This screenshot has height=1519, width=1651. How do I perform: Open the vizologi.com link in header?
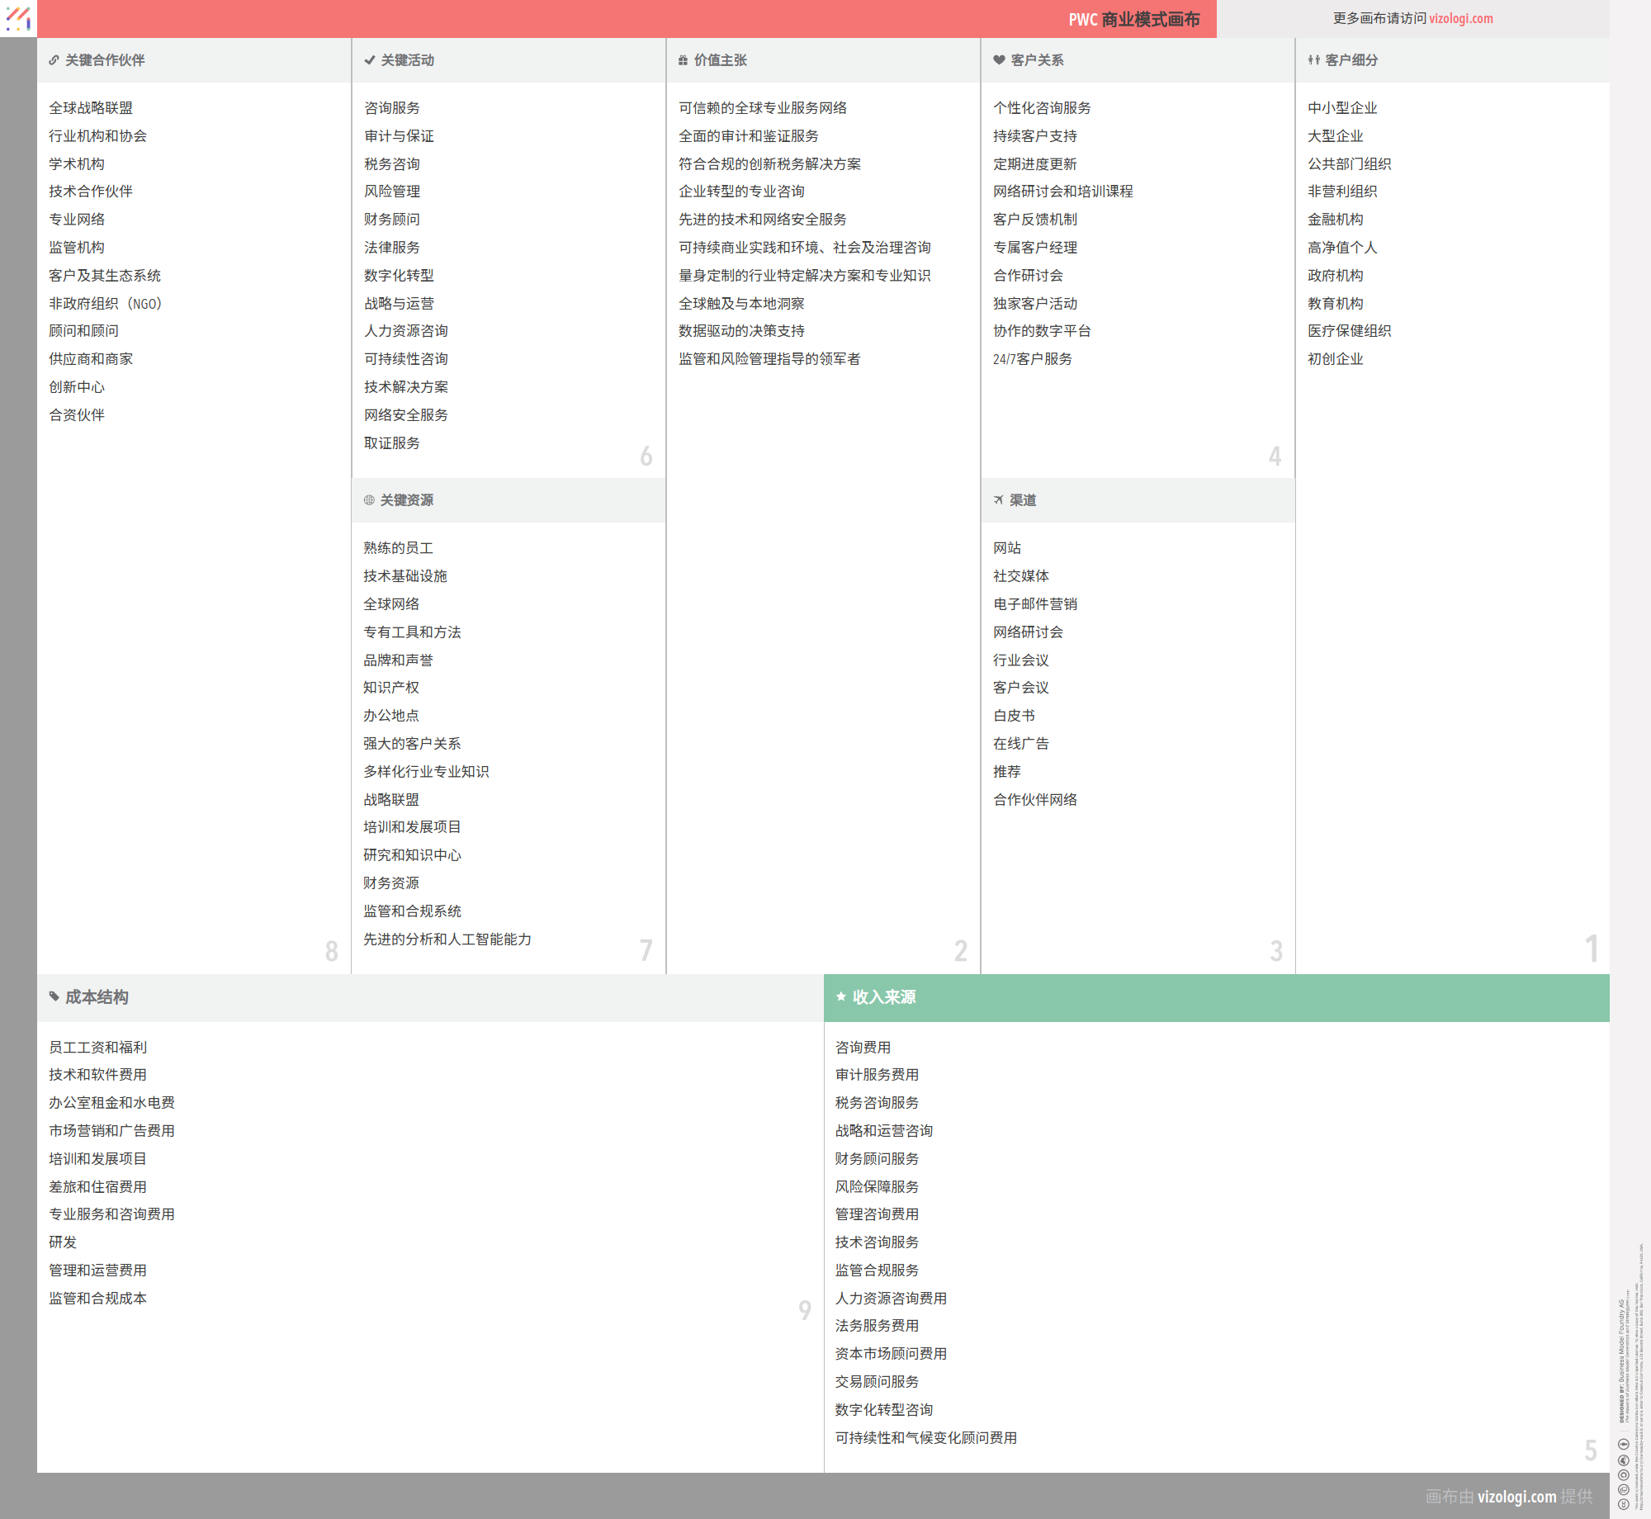[x=1460, y=18]
